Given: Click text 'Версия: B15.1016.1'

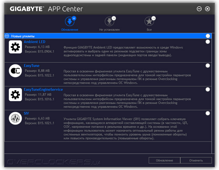Looking at the screenshot, I should tap(40, 99).
